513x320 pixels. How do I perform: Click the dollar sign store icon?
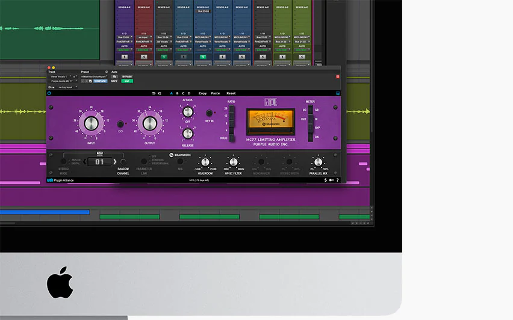click(326, 180)
